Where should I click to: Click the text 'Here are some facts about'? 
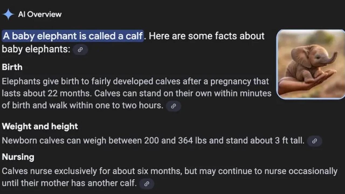[x=206, y=36]
